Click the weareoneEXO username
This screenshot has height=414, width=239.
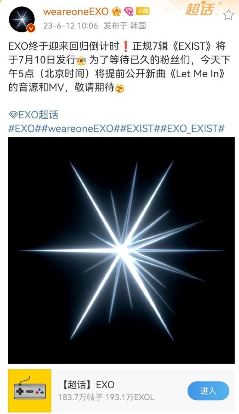(76, 12)
